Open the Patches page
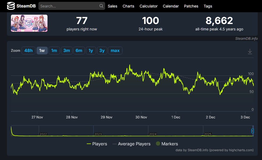 [x=191, y=6]
